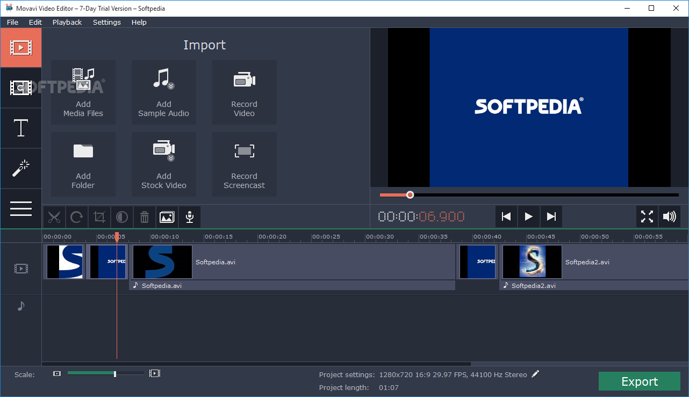Mute playback with the volume icon
689x397 pixels.
tap(670, 216)
